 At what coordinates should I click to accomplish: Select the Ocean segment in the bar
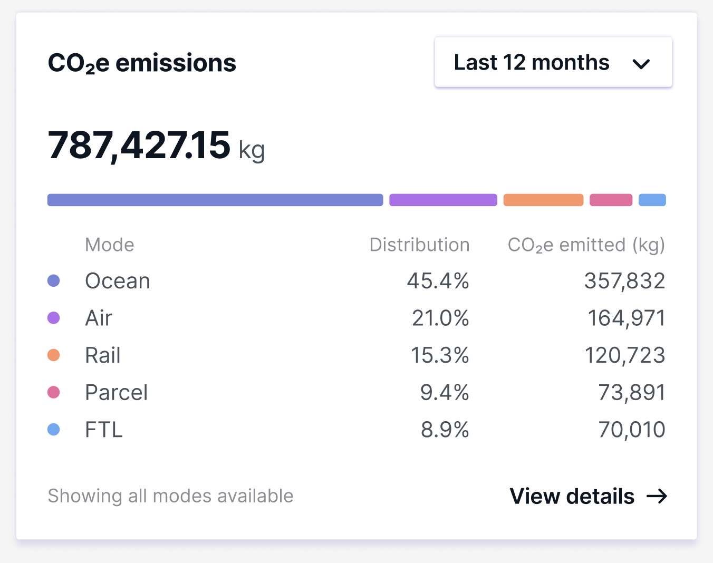point(215,200)
